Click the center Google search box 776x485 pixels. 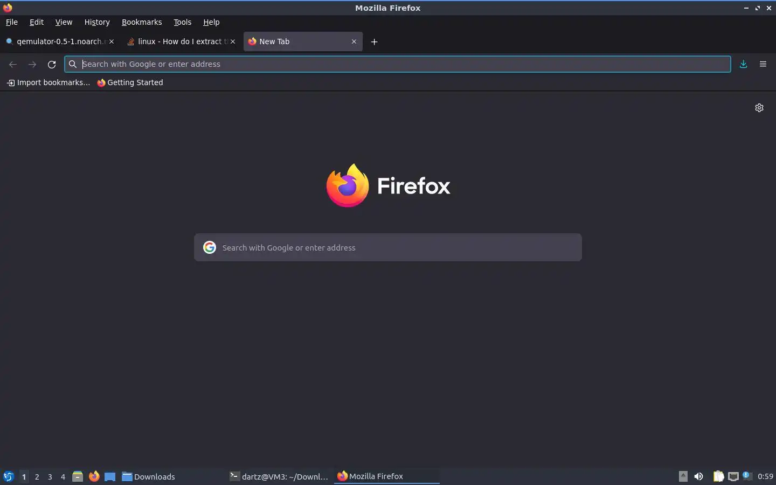[x=388, y=247]
